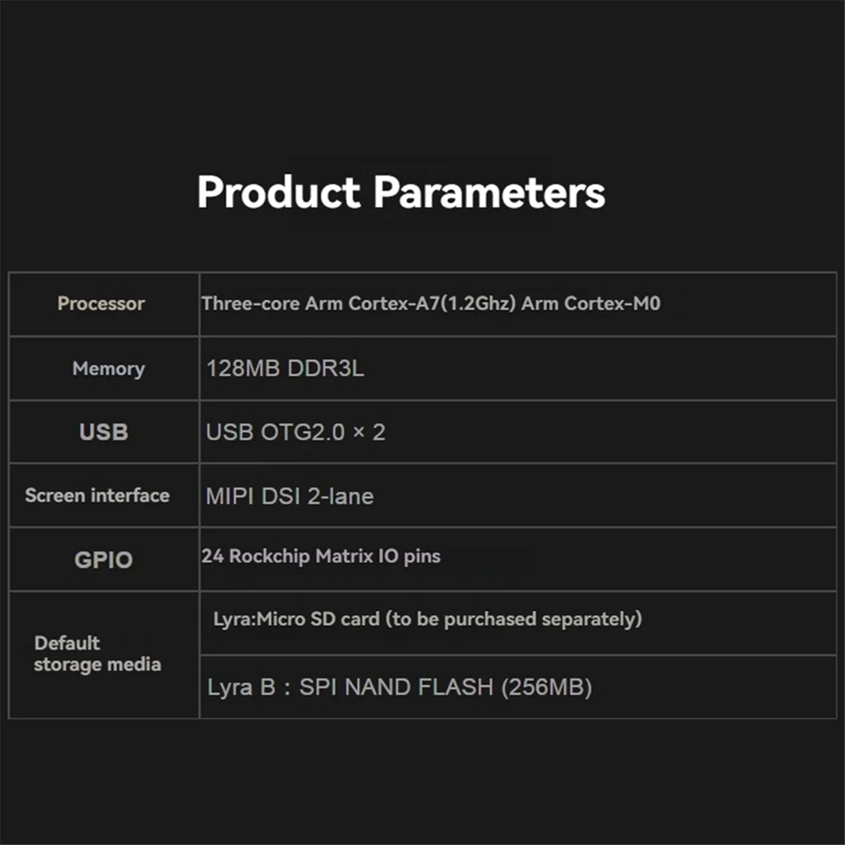Select the Memory row label

[108, 368]
